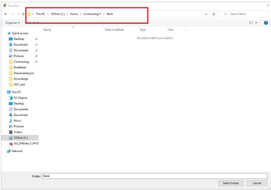
Task: Cancel the Location dialog
Action: (257, 183)
